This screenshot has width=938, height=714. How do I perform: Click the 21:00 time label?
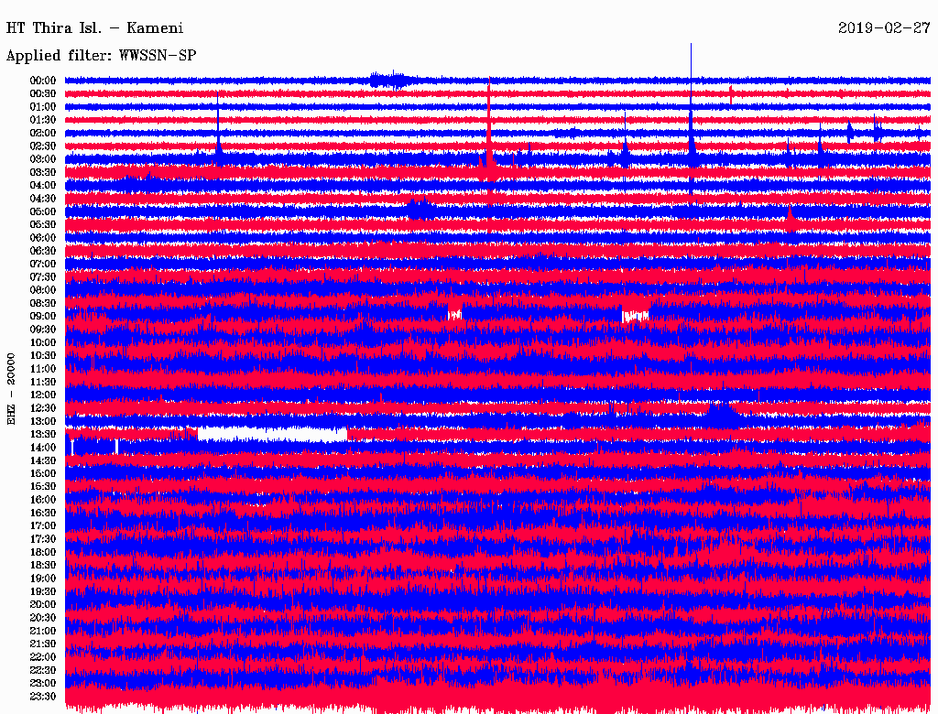point(43,631)
